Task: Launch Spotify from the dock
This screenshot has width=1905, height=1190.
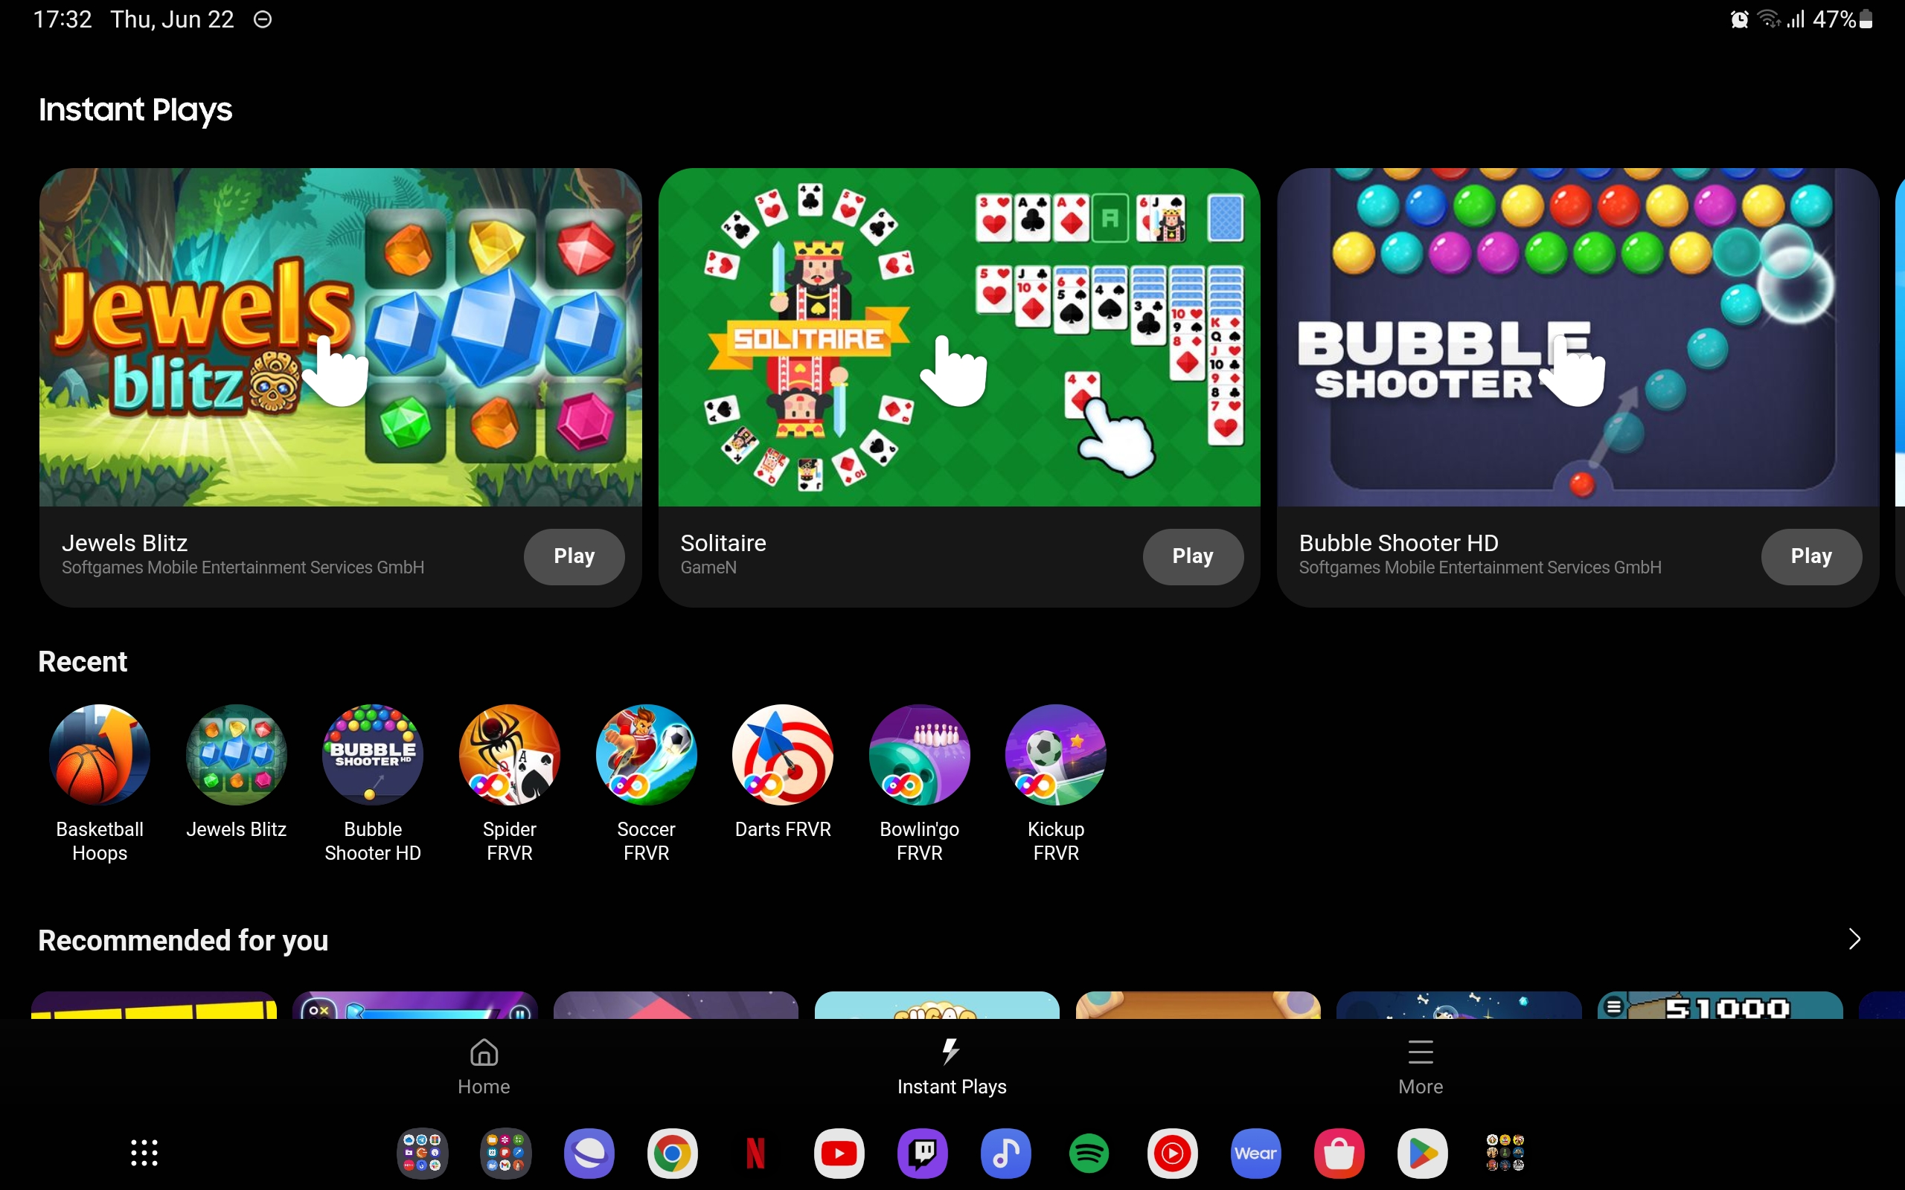Action: 1089,1153
